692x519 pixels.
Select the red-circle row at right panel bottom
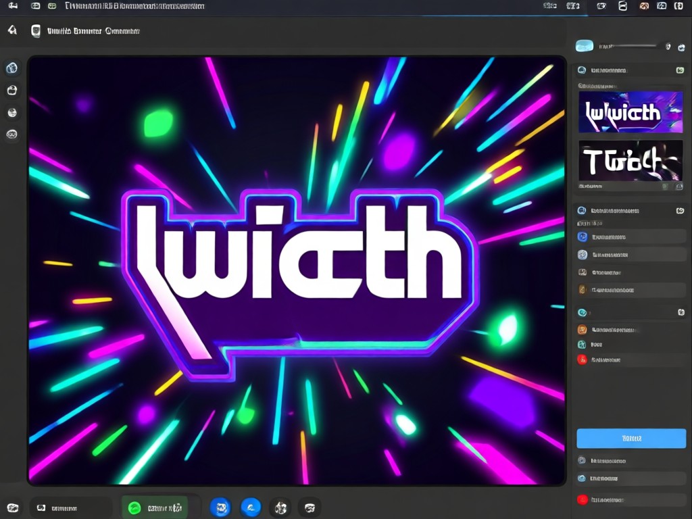631,499
